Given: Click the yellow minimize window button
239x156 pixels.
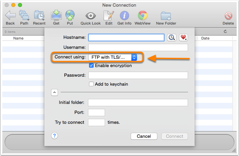Looking at the screenshot, I should click(13, 5).
